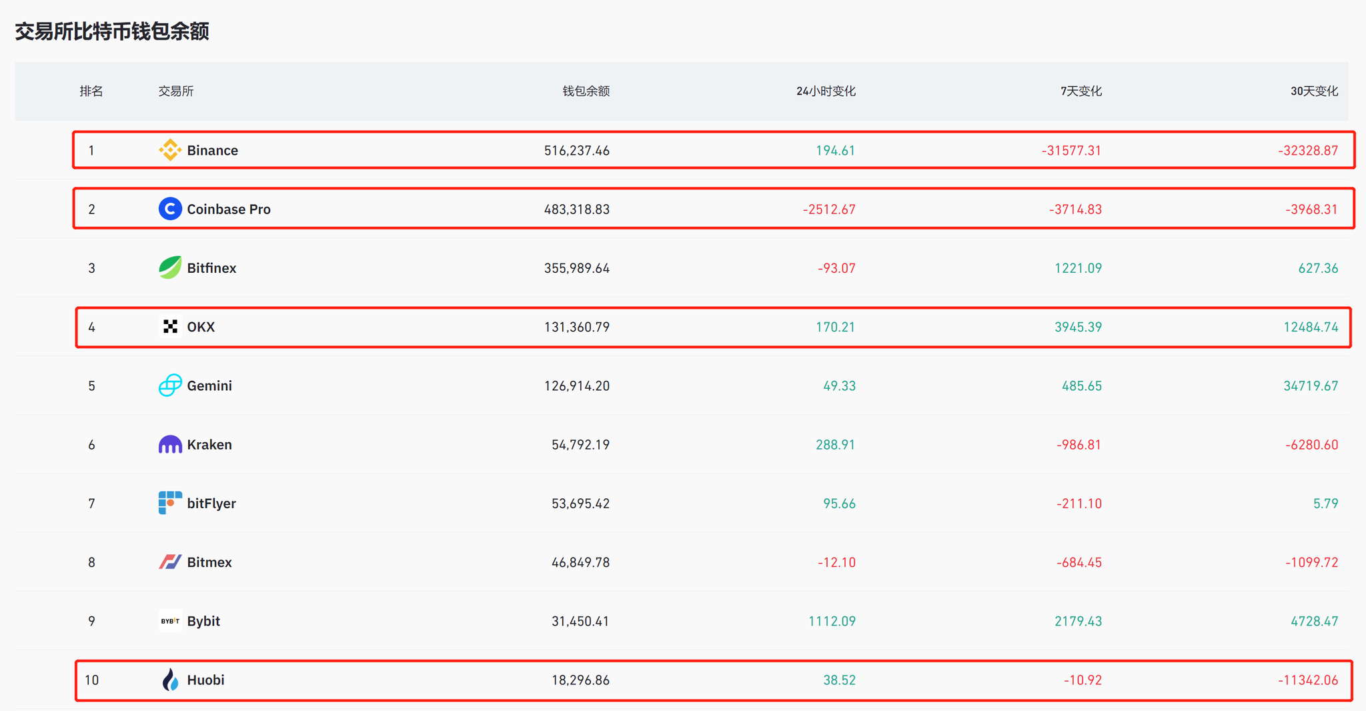The image size is (1366, 711).
Task: Select Bybit balance 31,450.41
Action: coord(580,621)
